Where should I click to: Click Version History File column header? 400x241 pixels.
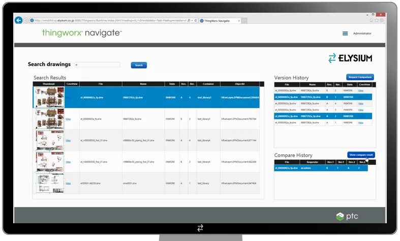[x=287, y=84]
